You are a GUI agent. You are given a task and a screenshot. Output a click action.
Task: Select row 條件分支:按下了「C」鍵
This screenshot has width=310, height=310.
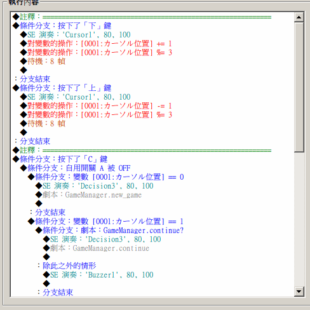click(60, 159)
